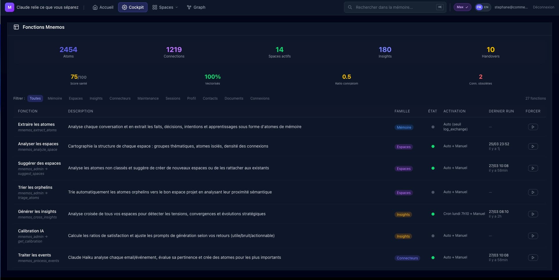
Task: Go to the Accueil tab
Action: [103, 7]
